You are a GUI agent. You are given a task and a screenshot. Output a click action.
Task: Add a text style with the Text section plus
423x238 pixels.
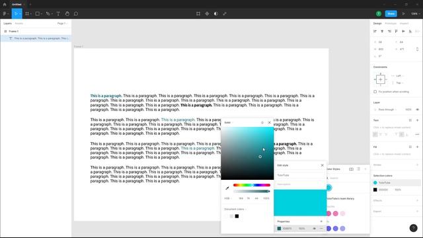point(417,120)
